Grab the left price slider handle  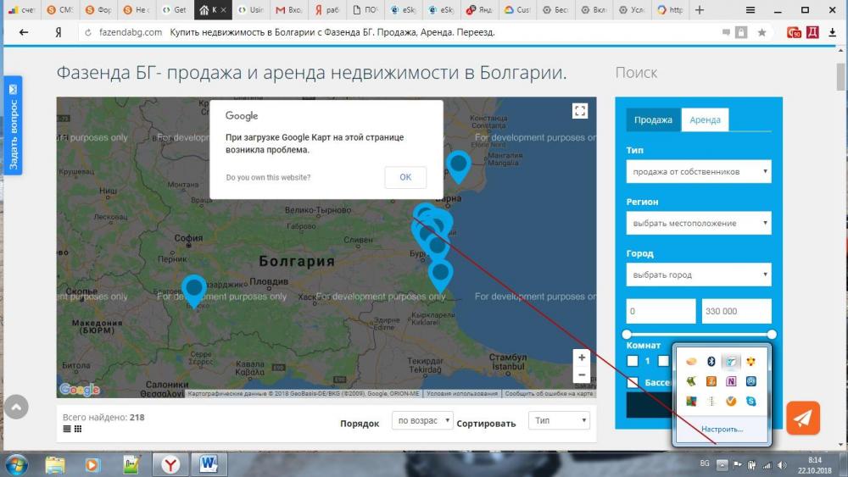tap(627, 335)
